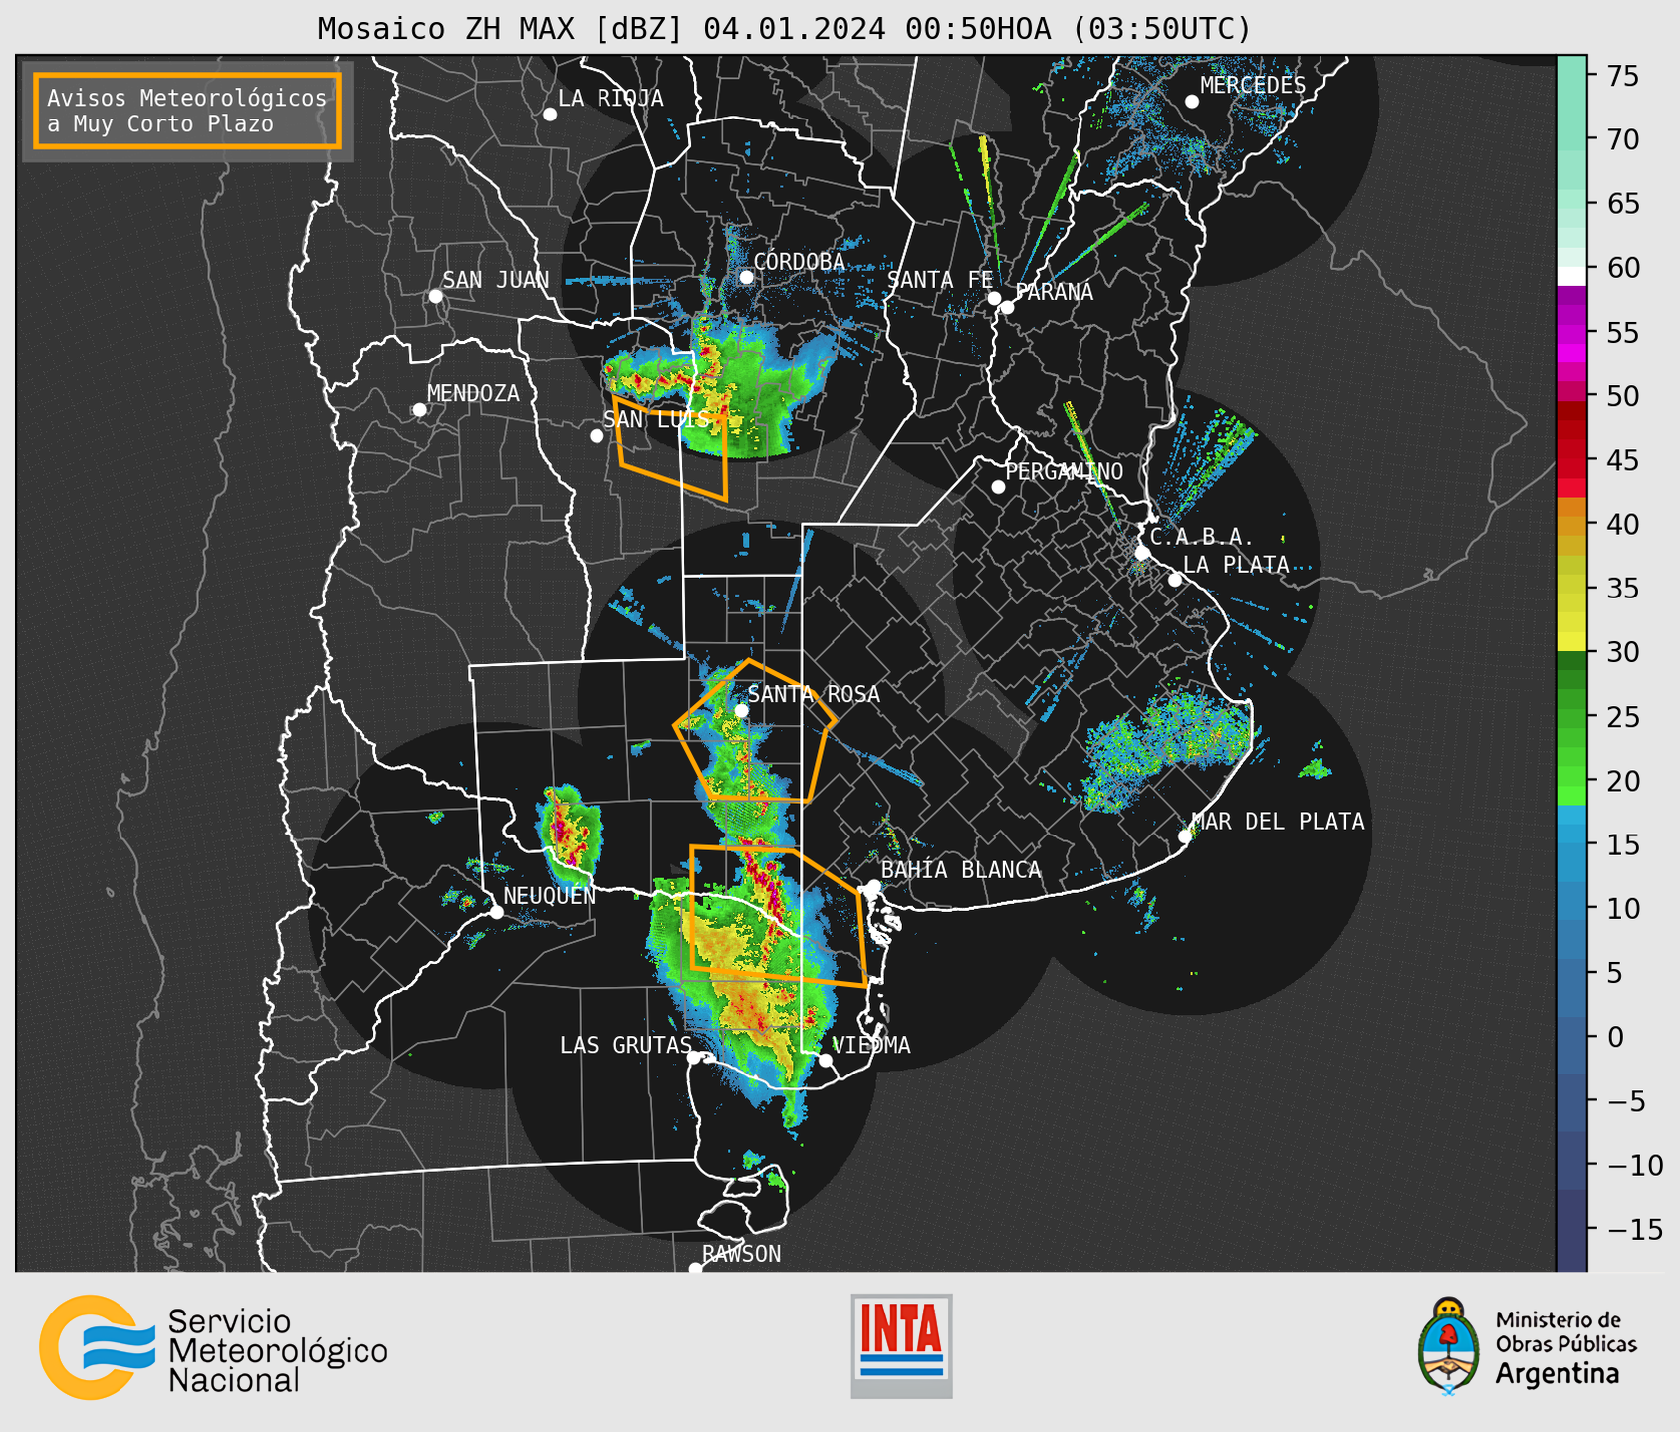Viewport: 1680px width, 1432px height.
Task: Click the BAHÍA BLANCA city label
Action: click(x=961, y=869)
